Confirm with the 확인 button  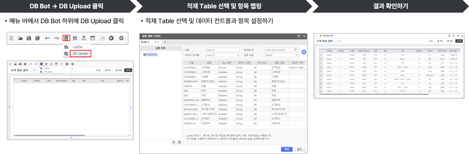tap(286, 149)
